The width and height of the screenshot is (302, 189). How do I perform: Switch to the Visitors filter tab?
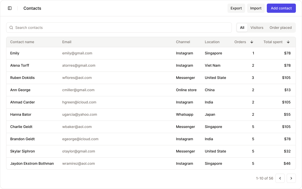click(x=257, y=27)
